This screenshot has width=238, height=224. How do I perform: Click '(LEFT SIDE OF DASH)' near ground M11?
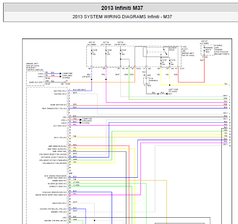tap(173, 90)
